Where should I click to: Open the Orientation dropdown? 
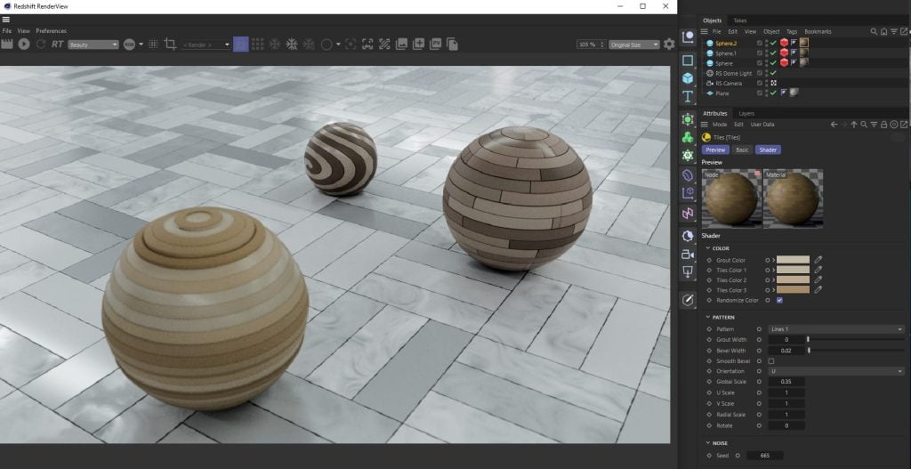click(835, 371)
